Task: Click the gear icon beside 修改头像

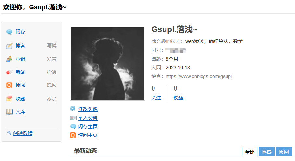Action: pyautogui.click(x=73, y=109)
